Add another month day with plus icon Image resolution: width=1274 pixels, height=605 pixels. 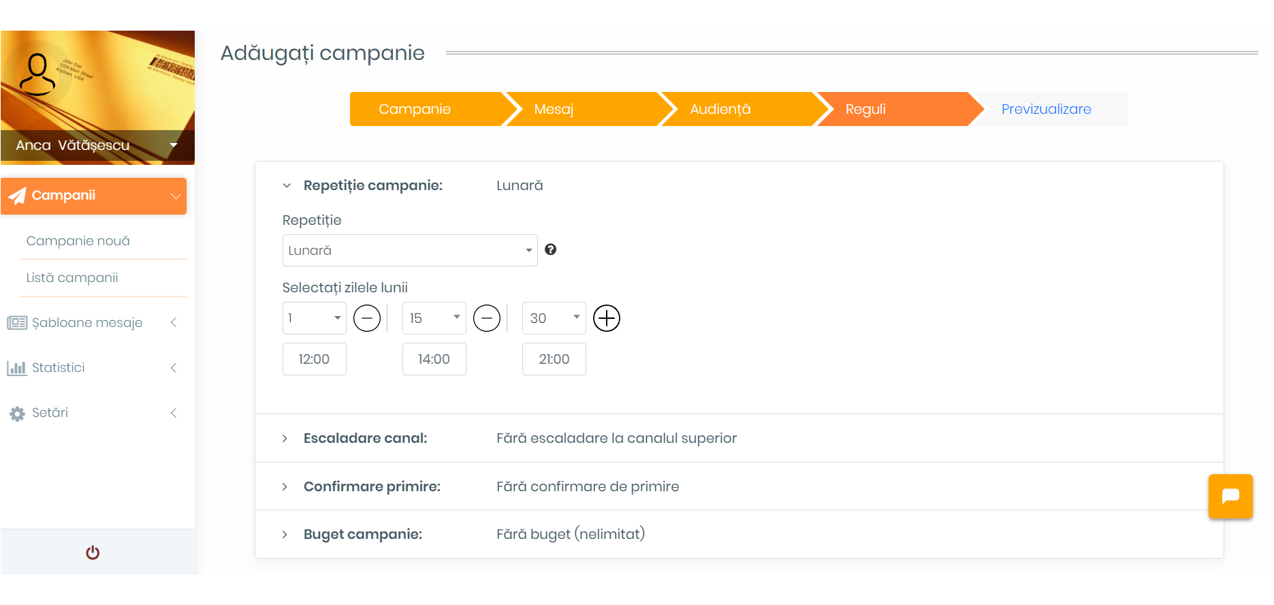point(607,318)
